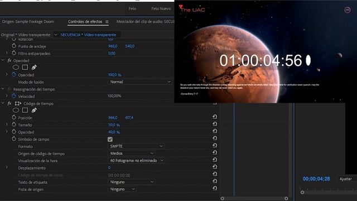The height and width of the screenshot is (201, 357).
Task: Toggle the Reasignación del tiempo fx effect
Action: (x=9, y=89)
